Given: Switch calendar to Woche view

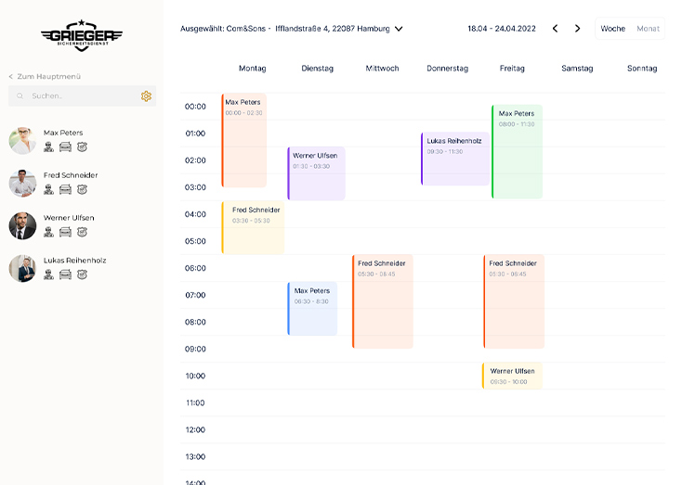Looking at the screenshot, I should pos(612,29).
